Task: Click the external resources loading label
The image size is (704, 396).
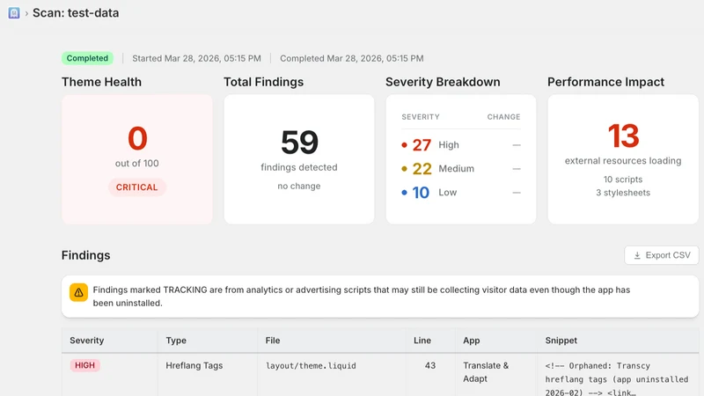Action: pos(623,161)
